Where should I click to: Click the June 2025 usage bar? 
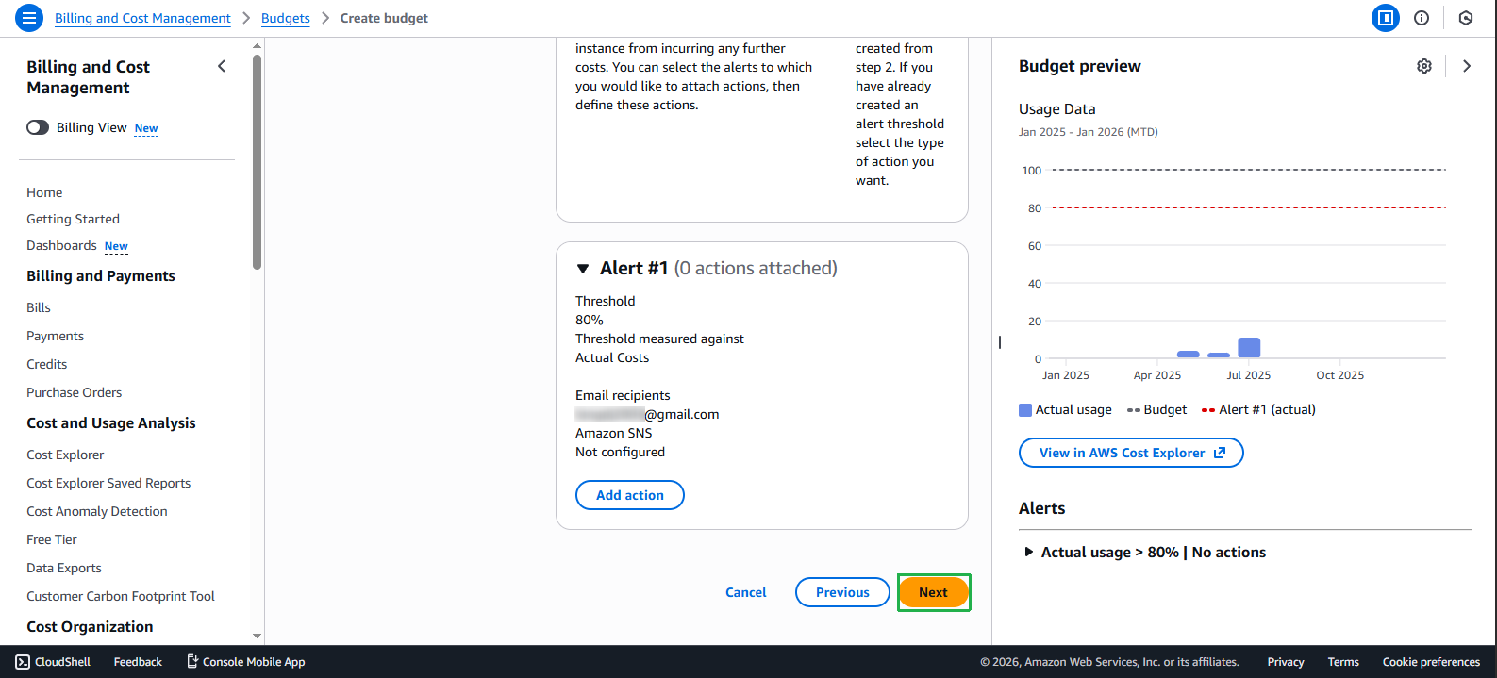1218,354
